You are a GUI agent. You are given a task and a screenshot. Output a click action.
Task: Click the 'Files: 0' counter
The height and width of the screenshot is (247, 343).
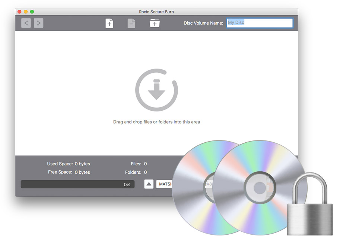coord(139,164)
